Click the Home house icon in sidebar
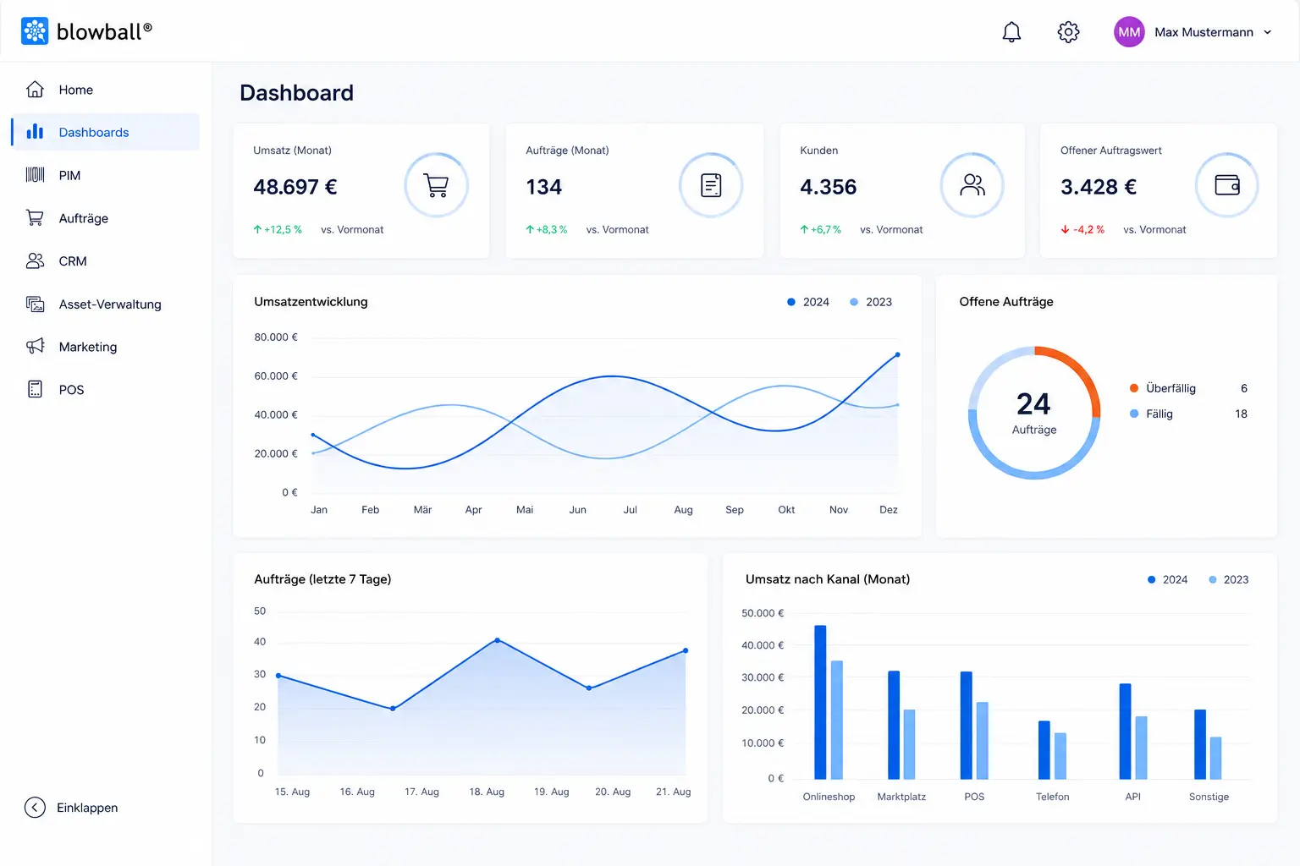This screenshot has height=866, width=1300. click(35, 89)
